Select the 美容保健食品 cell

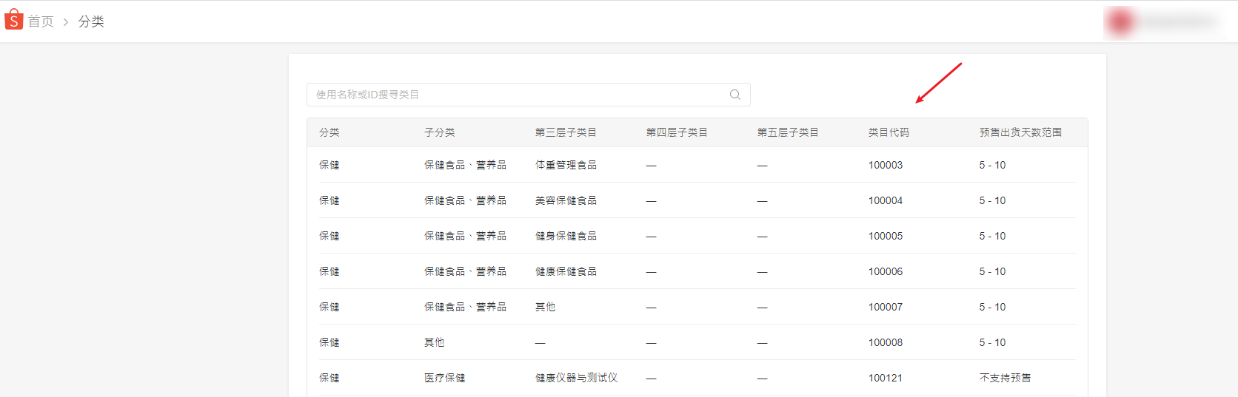[566, 200]
